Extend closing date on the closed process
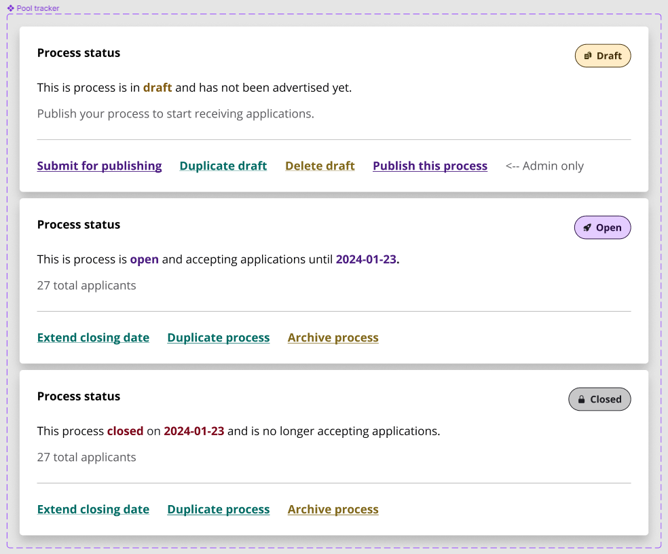 click(x=93, y=509)
